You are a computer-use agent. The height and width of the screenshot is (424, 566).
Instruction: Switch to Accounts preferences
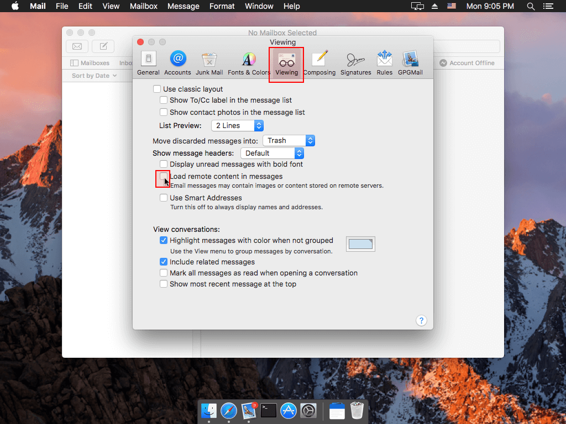(177, 63)
